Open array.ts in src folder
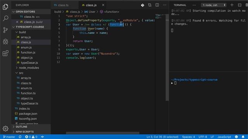 (x=31, y=78)
